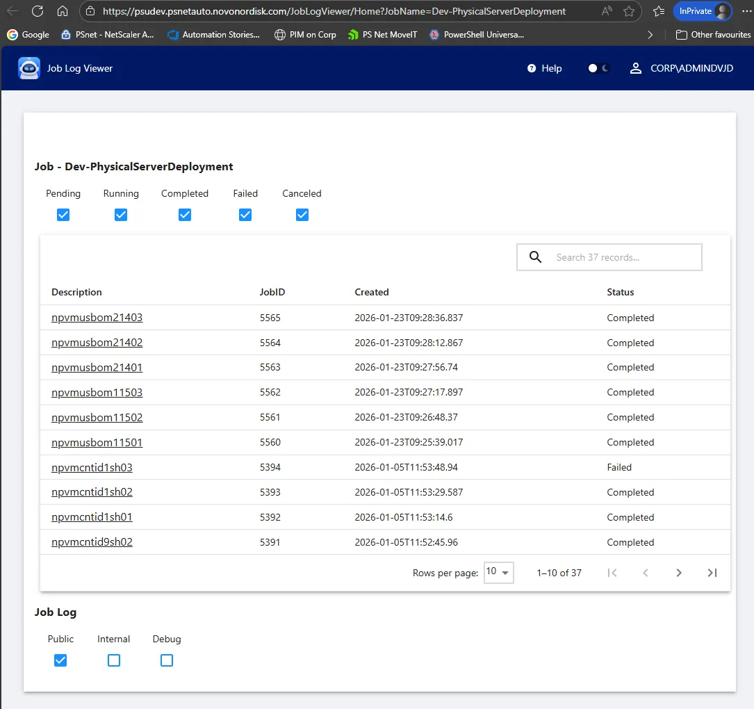The width and height of the screenshot is (754, 709).
Task: Uncheck the Pending status checkbox
Action: coord(63,215)
